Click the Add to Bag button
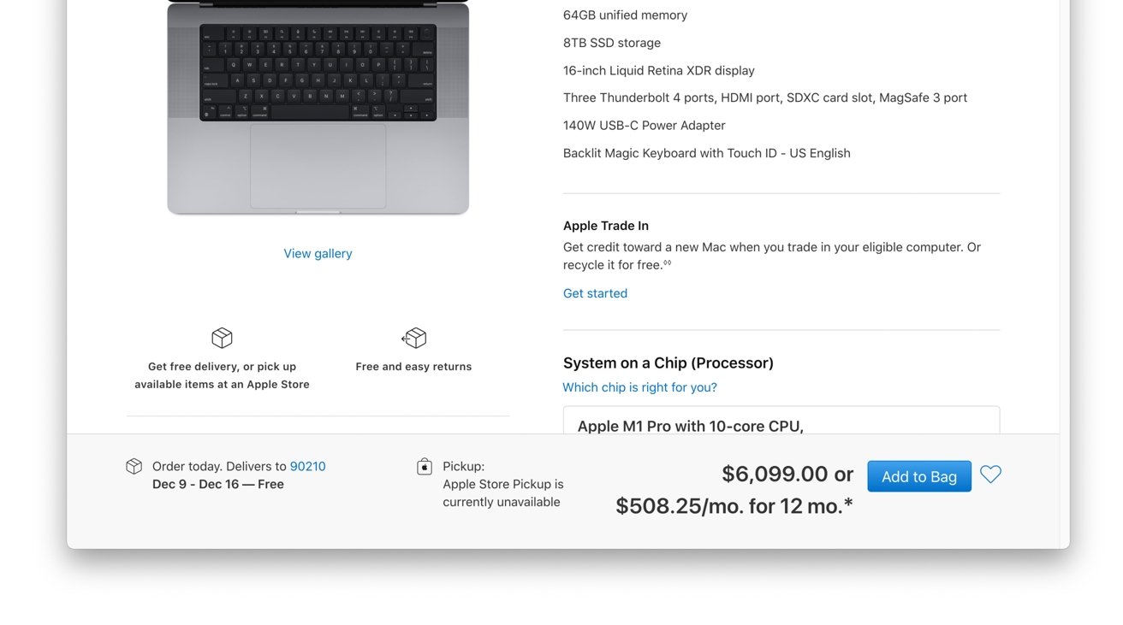This screenshot has height=625, width=1123. point(918,476)
